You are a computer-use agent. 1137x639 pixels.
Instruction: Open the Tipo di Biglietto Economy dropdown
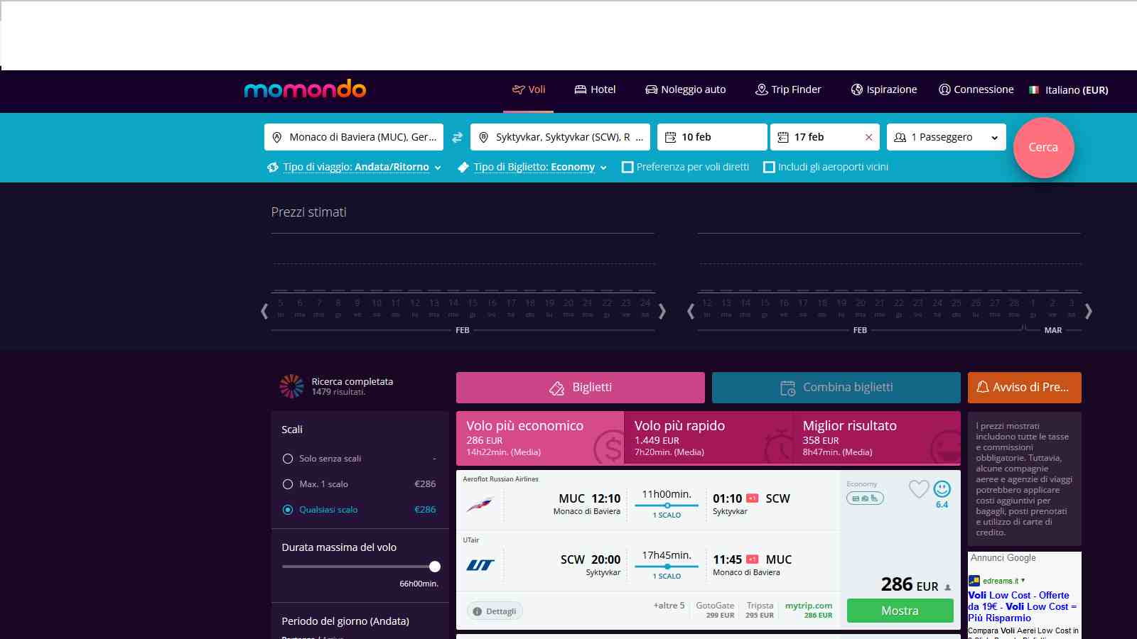(x=532, y=167)
